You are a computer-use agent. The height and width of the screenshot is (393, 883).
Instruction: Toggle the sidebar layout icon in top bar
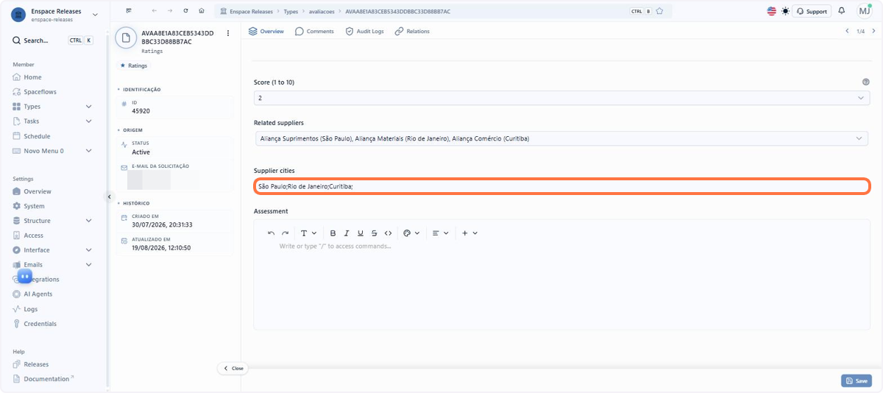tap(129, 11)
